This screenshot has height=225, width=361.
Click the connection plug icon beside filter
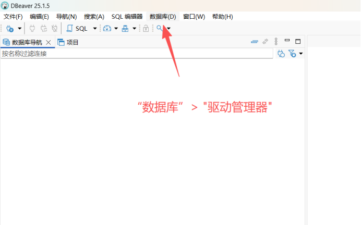[281, 54]
